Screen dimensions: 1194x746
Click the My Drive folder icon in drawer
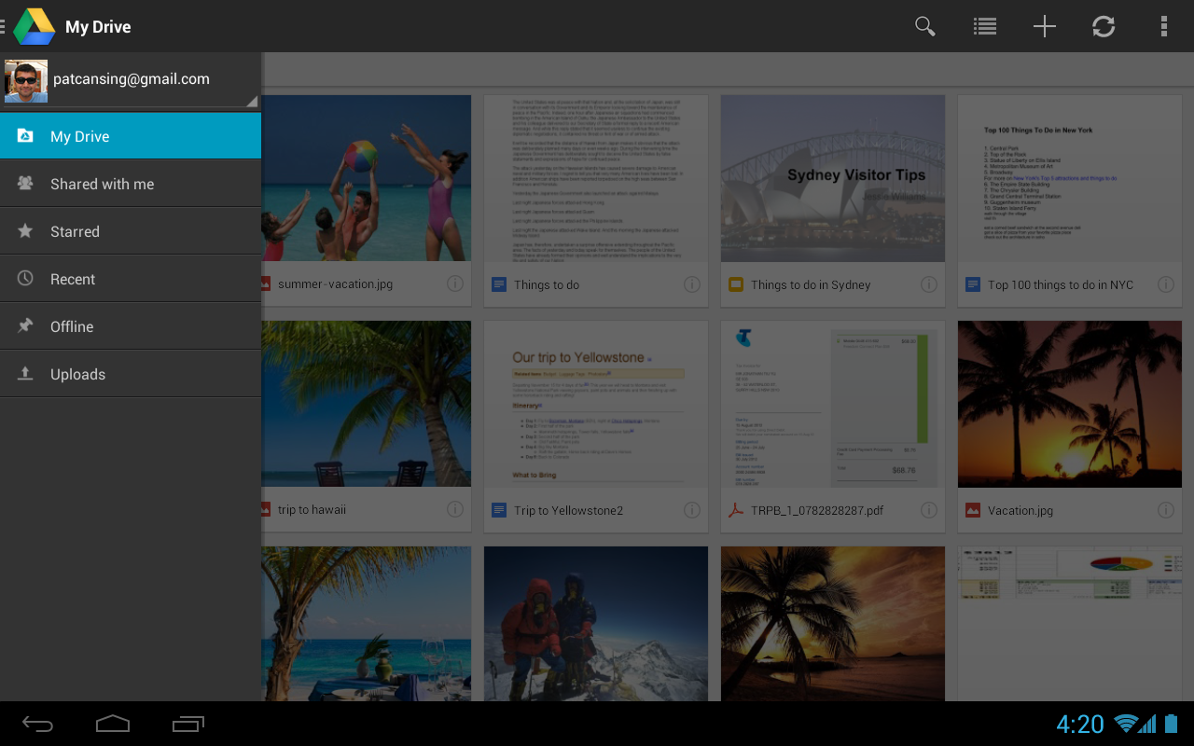[x=26, y=136]
